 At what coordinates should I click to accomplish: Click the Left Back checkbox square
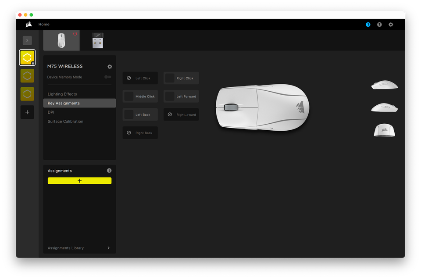coord(129,114)
